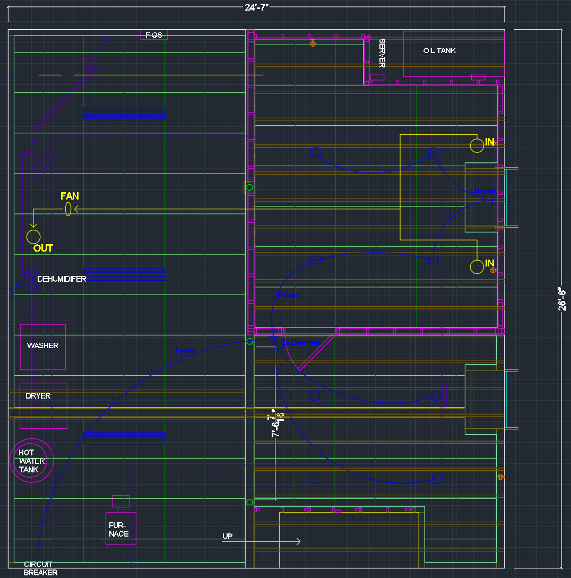The height and width of the screenshot is (578, 571).
Task: Click the blue Dimmer label near right wall
Action: (483, 191)
